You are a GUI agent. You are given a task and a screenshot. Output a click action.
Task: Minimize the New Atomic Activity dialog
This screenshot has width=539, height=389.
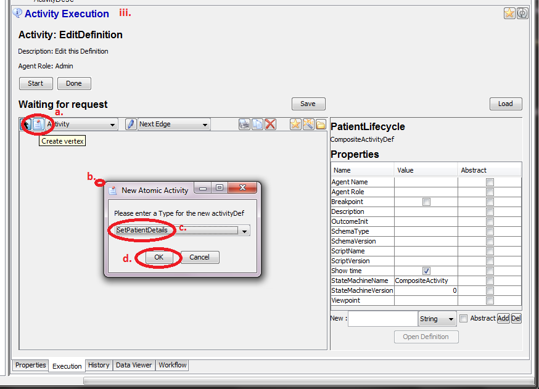203,187
